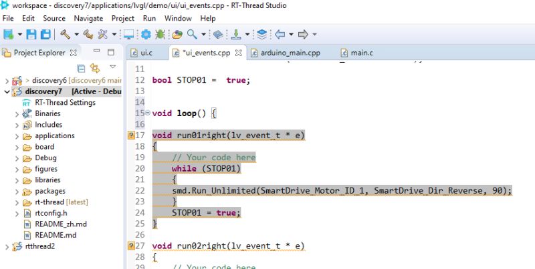This screenshot has width=535, height=269.
Task: Click the blue gear RT-Thread Settings toolbar icon
Action: pyautogui.click(x=146, y=34)
